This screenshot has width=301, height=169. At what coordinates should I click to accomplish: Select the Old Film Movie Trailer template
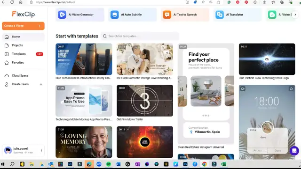[x=145, y=101]
